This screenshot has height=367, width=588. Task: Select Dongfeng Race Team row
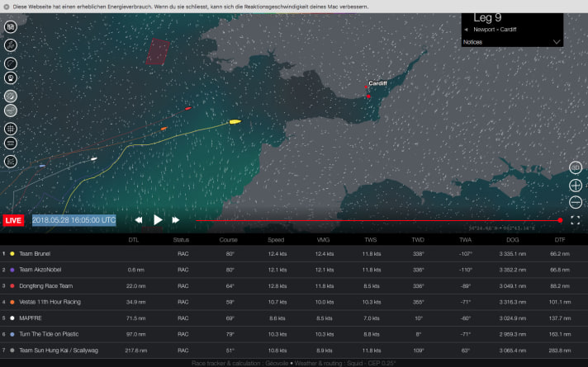point(294,285)
